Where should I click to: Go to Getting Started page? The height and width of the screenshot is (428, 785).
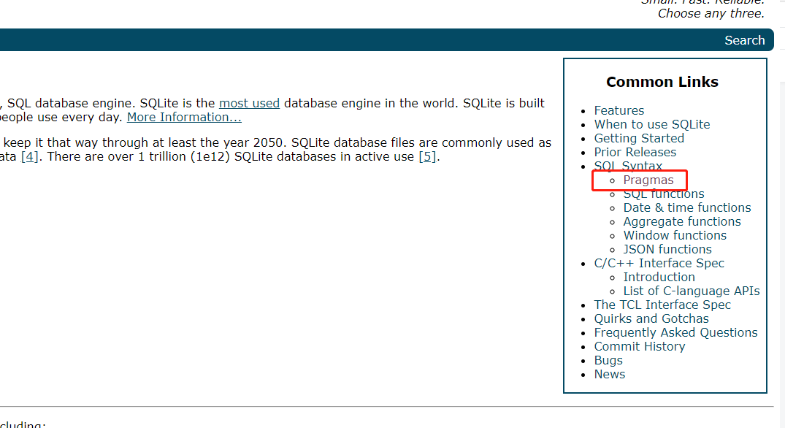tap(639, 139)
